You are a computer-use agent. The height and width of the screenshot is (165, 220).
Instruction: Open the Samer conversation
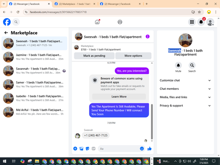pyautogui.click(x=34, y=84)
